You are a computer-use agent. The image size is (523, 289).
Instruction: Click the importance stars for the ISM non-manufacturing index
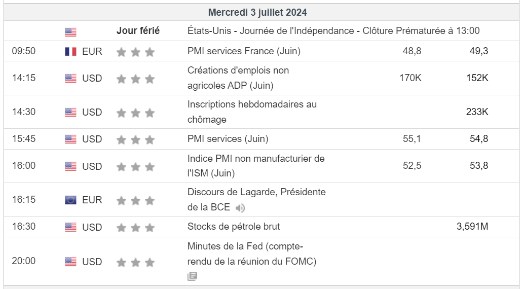point(135,167)
